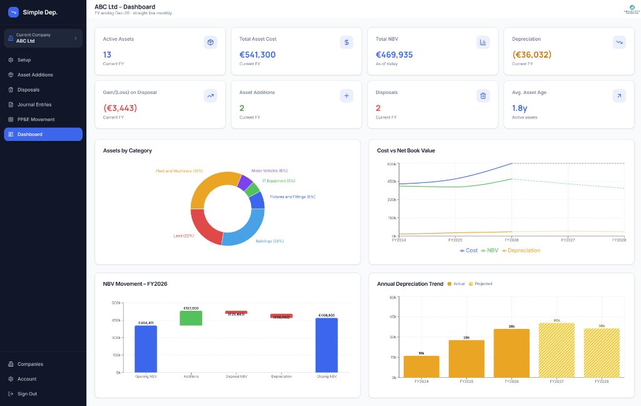Click the Dashboard grid icon in sidebar
The width and height of the screenshot is (641, 406).
click(x=11, y=134)
